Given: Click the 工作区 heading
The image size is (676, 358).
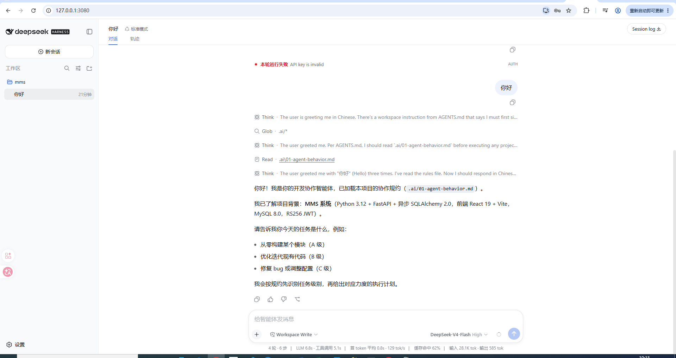Looking at the screenshot, I should point(13,68).
